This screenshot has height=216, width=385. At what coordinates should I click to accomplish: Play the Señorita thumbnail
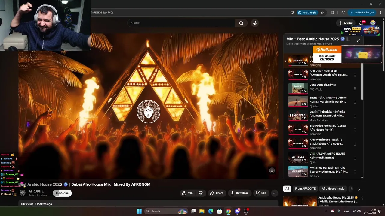(298, 116)
